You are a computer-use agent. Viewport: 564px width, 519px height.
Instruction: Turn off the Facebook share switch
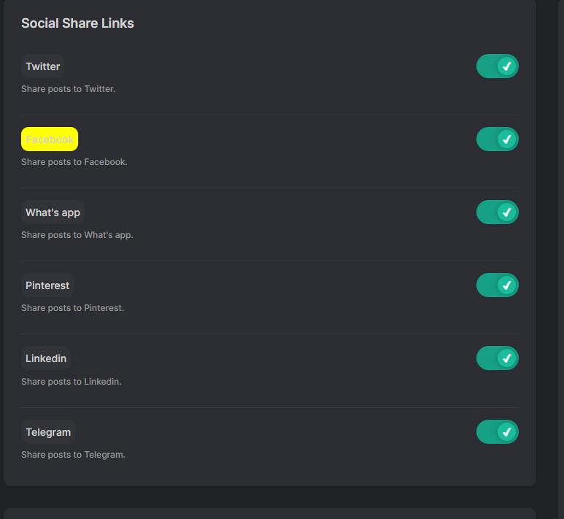[x=498, y=139]
